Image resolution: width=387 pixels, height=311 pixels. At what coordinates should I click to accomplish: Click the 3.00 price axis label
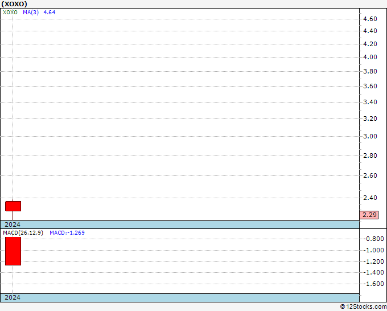click(370, 136)
